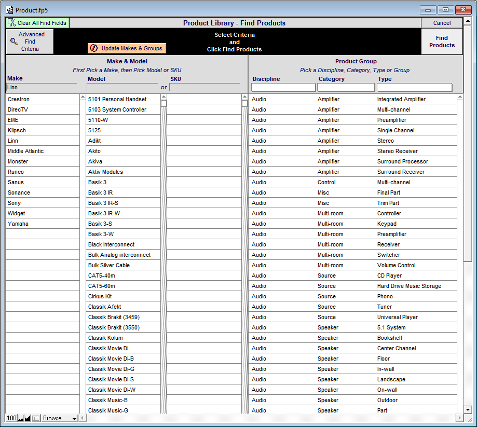Image resolution: width=477 pixels, height=427 pixels.
Task: Select Middle Atlantic in the Make list
Action: click(43, 151)
